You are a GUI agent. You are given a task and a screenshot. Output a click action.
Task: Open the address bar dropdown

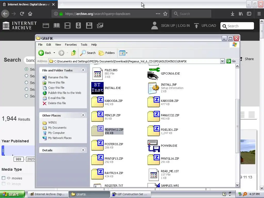pos(222,61)
